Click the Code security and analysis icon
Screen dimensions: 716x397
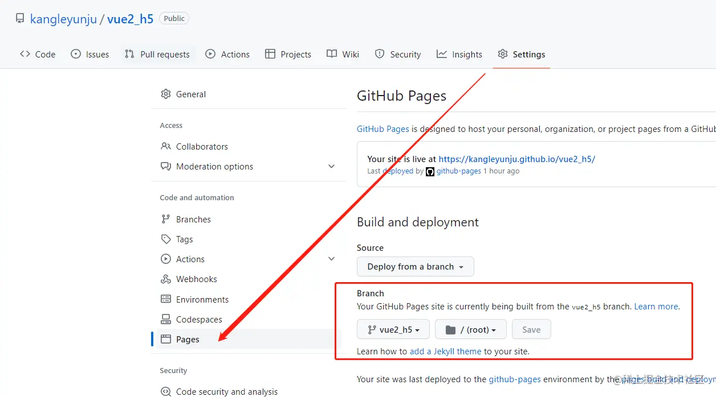pyautogui.click(x=166, y=391)
